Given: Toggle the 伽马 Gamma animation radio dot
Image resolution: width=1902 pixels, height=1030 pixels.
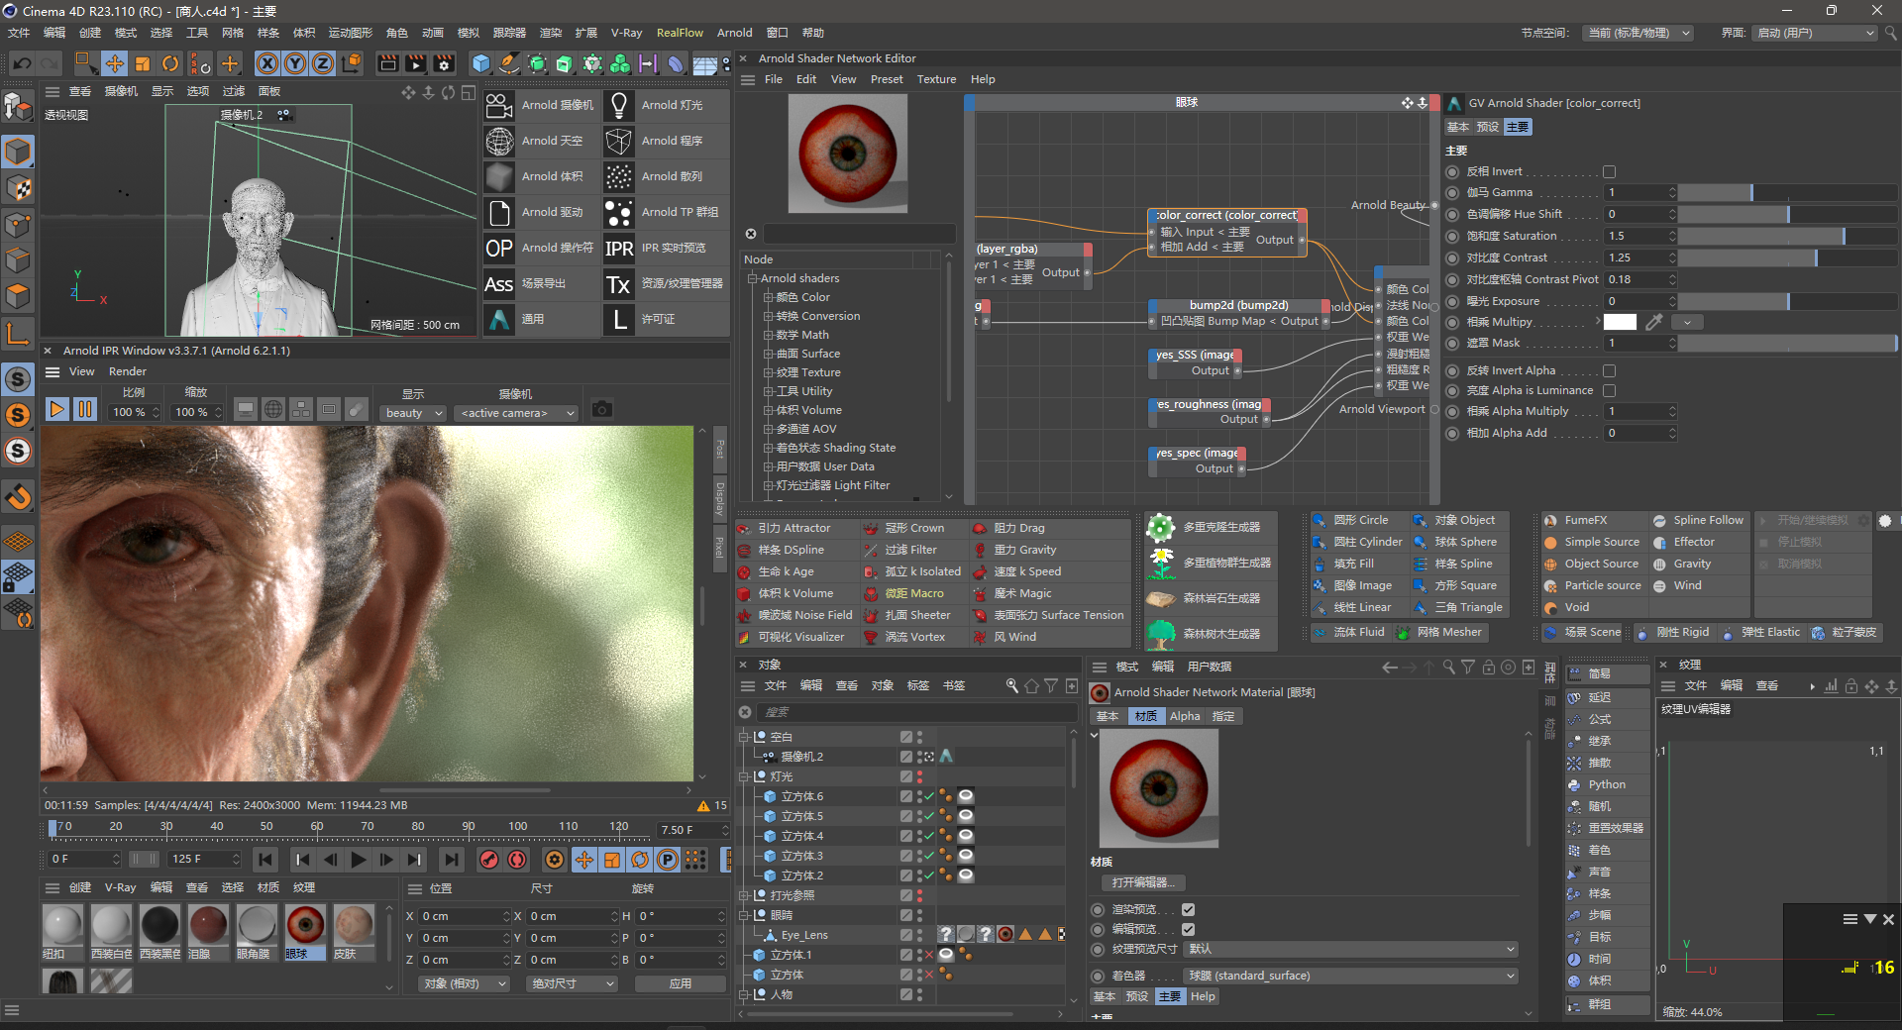Looking at the screenshot, I should [x=1452, y=193].
